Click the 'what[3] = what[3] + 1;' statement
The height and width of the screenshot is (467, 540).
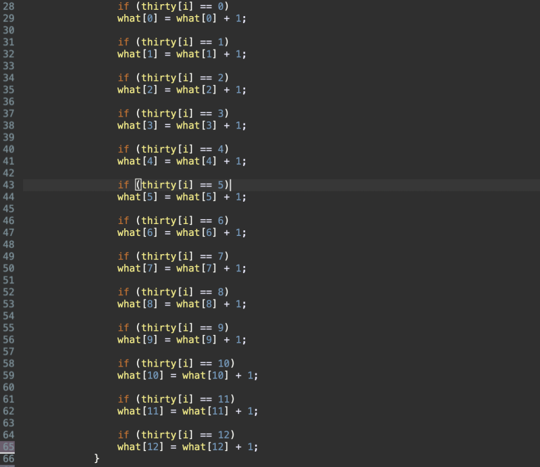pyautogui.click(x=182, y=126)
